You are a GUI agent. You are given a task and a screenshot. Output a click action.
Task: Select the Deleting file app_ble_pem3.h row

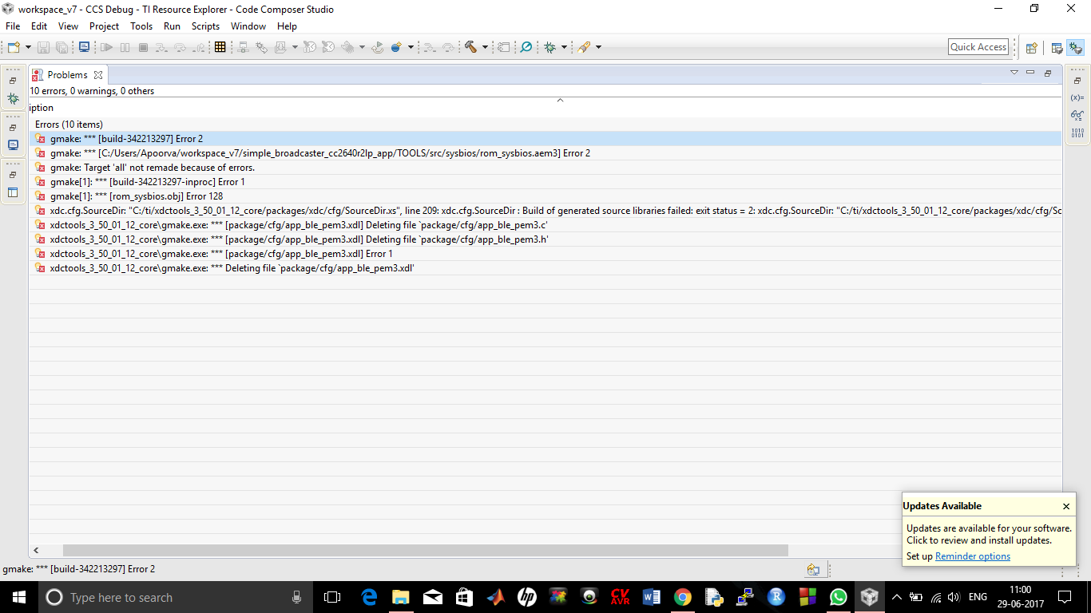545,239
